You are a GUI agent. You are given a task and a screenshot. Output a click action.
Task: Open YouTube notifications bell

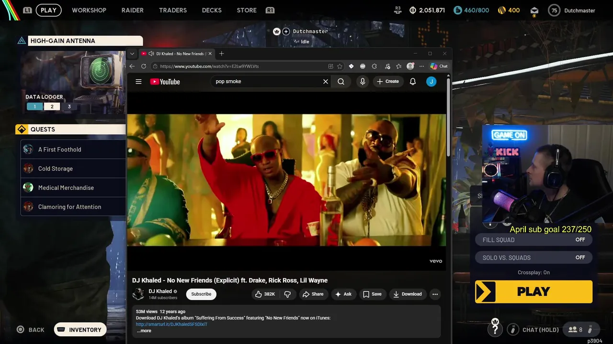[413, 82]
